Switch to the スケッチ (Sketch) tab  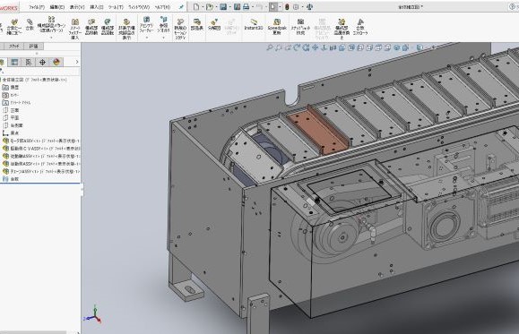(x=14, y=47)
